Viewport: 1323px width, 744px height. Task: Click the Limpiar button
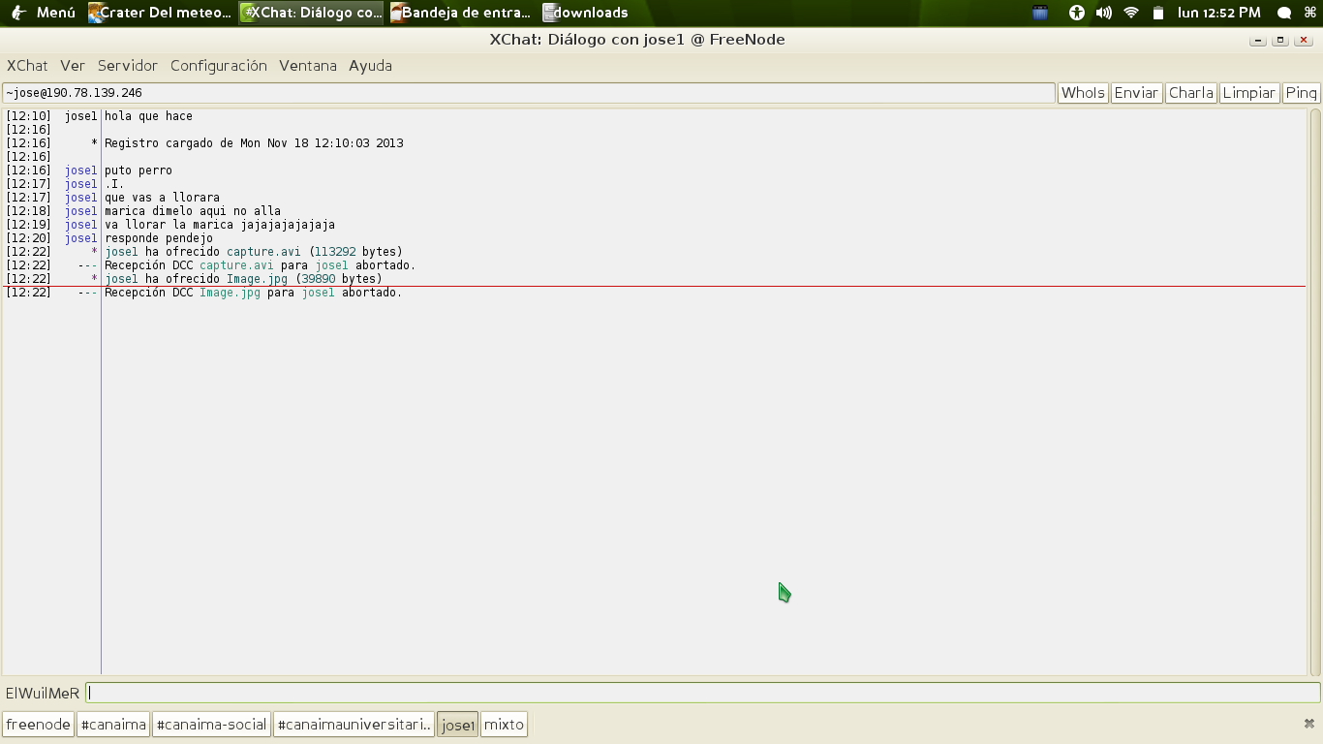click(x=1249, y=93)
